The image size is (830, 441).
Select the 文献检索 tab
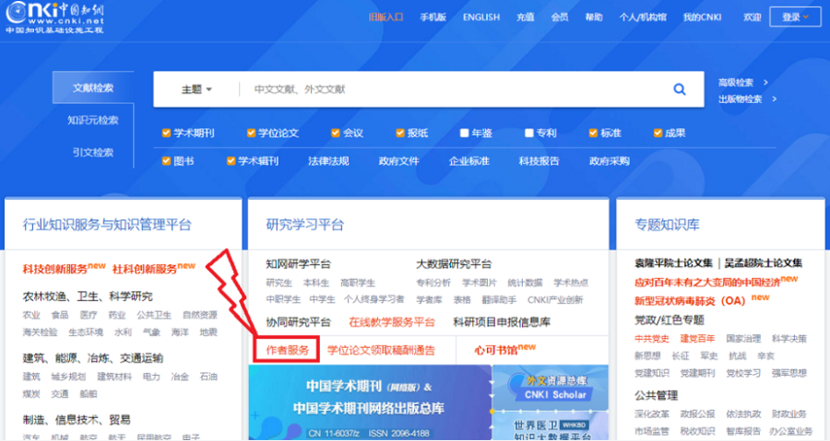93,88
